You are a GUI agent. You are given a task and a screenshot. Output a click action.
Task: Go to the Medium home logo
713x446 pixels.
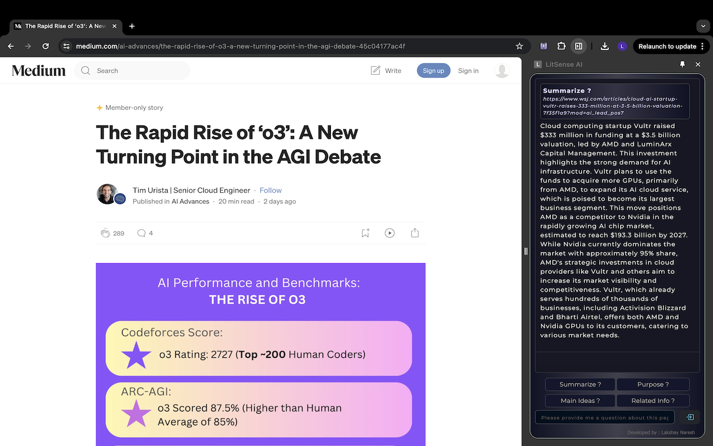coord(38,70)
